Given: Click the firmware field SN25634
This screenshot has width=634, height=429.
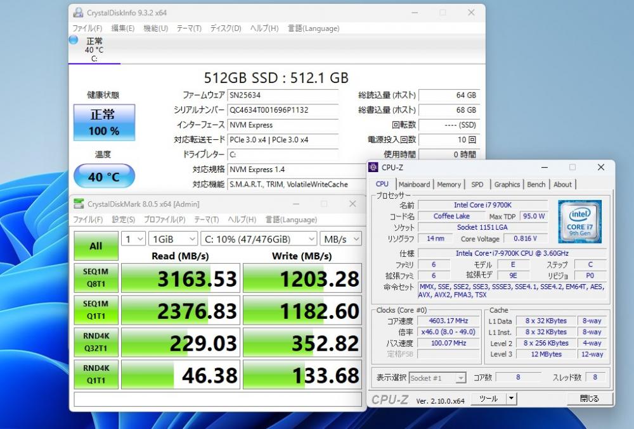Looking at the screenshot, I should coord(283,96).
